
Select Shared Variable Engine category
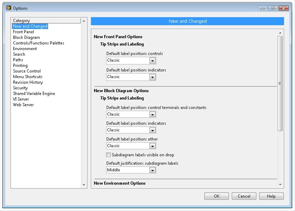point(34,94)
